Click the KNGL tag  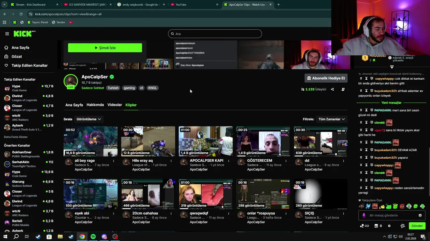[153, 88]
